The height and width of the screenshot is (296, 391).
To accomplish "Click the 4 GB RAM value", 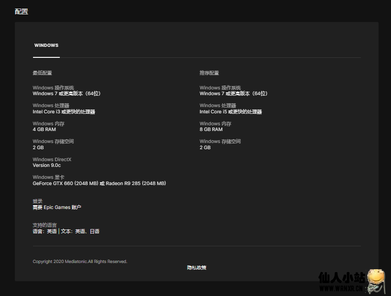I will [44, 130].
